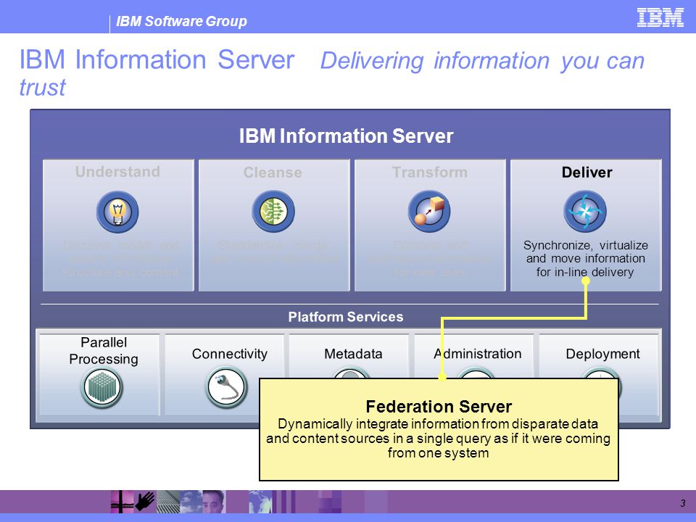Screen dimensions: 696x522
Task: Click 'Dynamically integrate information' callout description
Action: pos(438,438)
